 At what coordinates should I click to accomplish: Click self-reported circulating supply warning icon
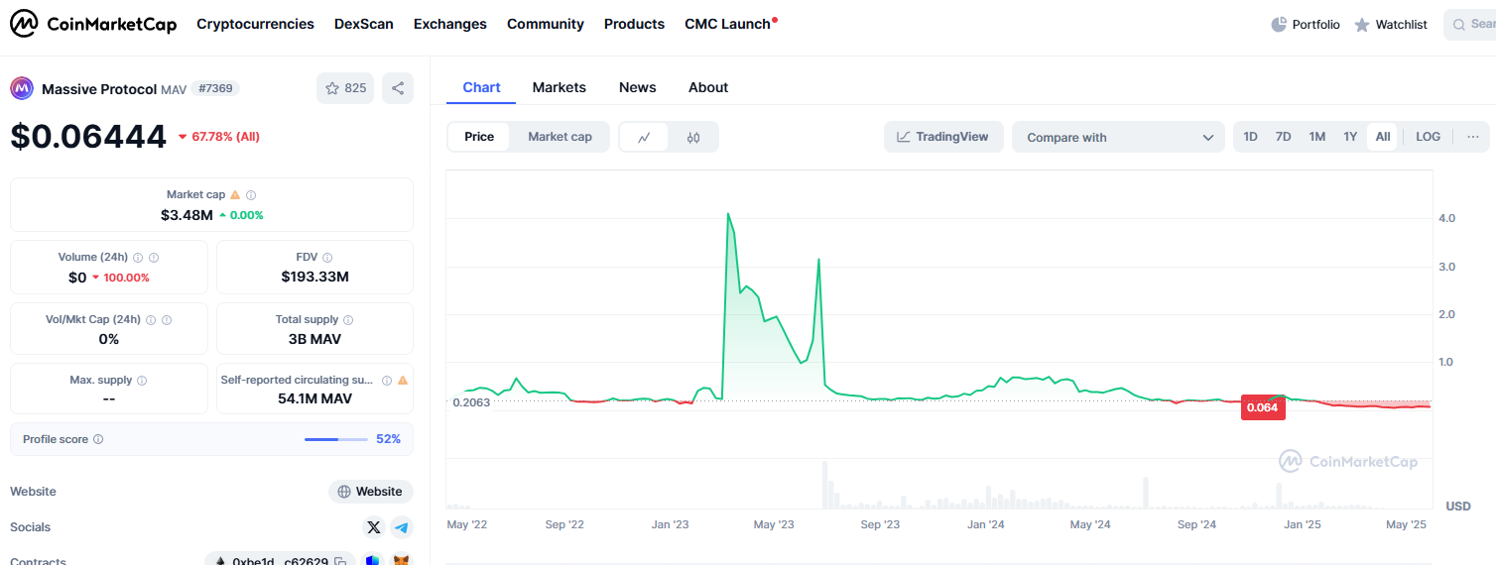tap(403, 381)
